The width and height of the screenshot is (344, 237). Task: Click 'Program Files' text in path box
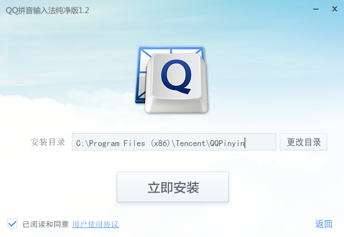(117, 143)
